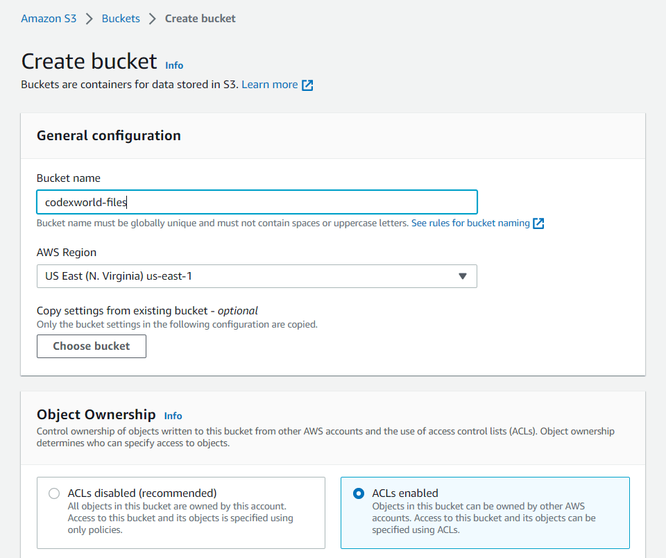Open the Info link beside "Object Ownership"
This screenshot has width=666, height=558.
[x=172, y=416]
